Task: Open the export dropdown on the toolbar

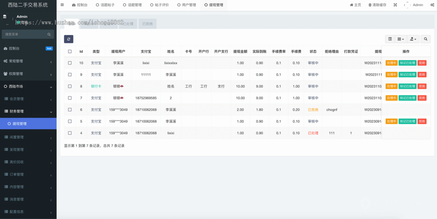Action: (x=413, y=39)
